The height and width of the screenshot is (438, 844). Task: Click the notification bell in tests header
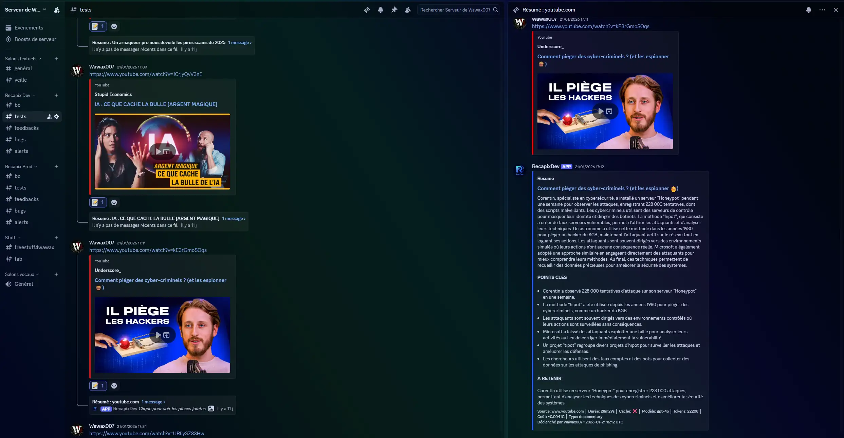pyautogui.click(x=380, y=10)
